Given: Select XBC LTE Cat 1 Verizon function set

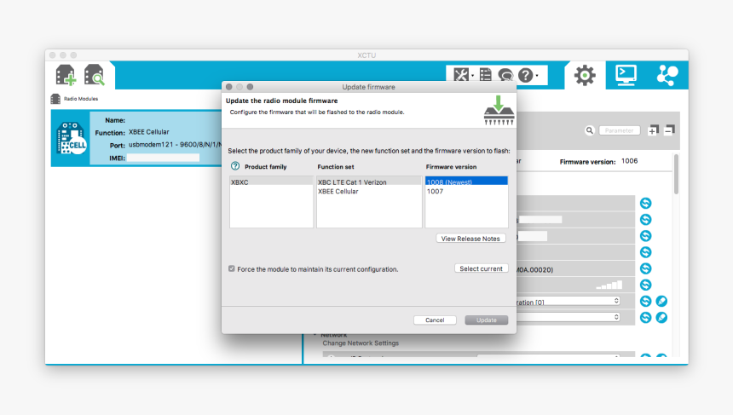Looking at the screenshot, I should [369, 182].
